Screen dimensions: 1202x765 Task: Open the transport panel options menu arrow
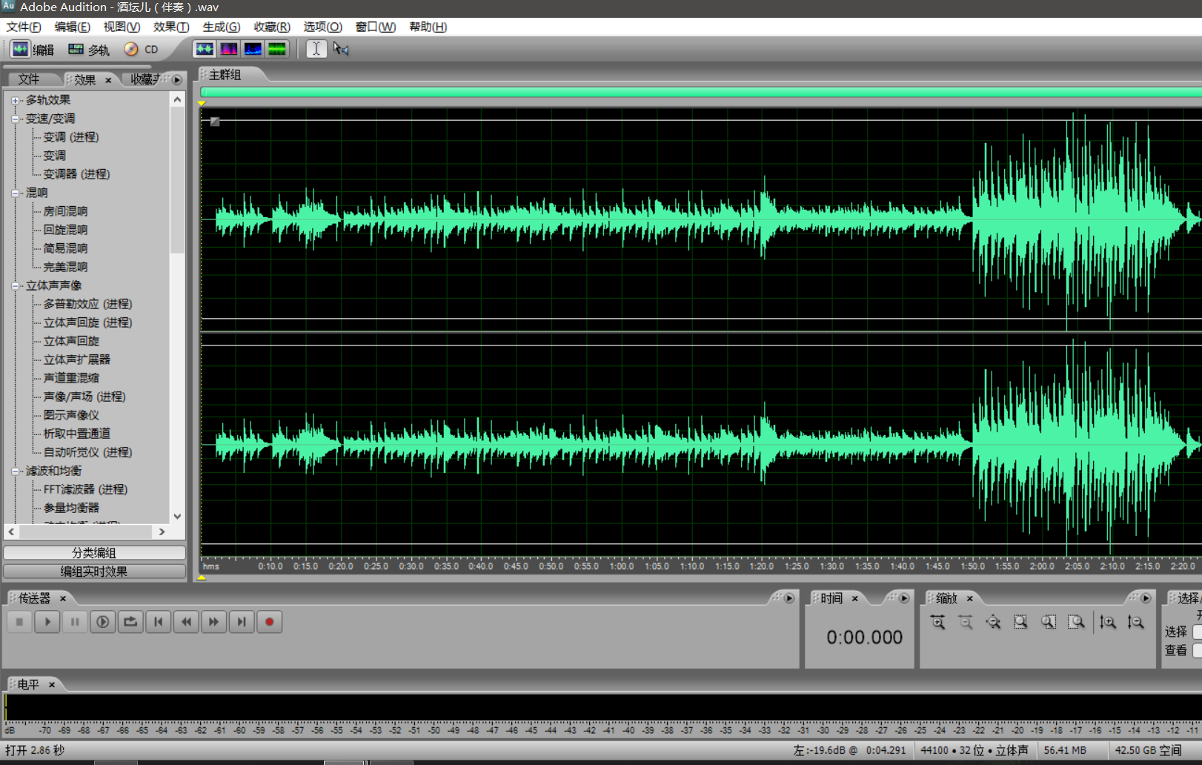(x=789, y=598)
